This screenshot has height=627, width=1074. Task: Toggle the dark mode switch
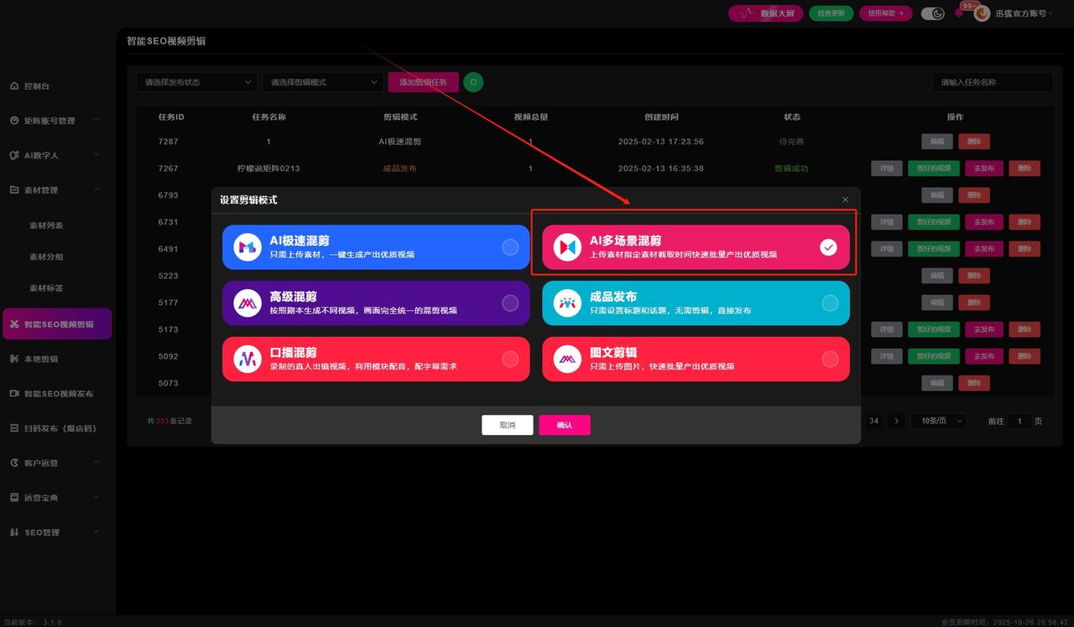tap(932, 13)
